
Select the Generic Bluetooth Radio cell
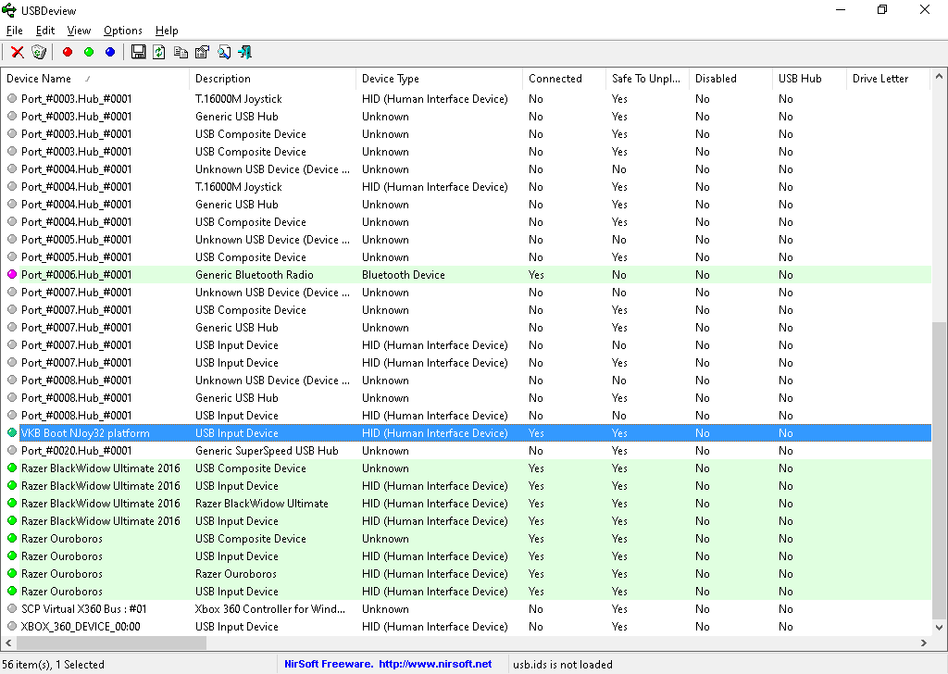point(255,274)
